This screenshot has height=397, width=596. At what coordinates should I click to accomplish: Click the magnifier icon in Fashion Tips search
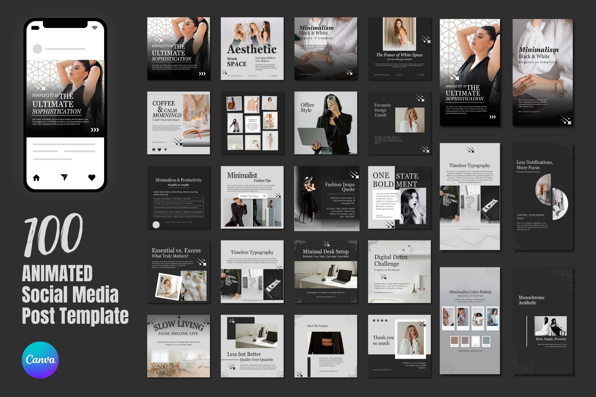[x=265, y=196]
